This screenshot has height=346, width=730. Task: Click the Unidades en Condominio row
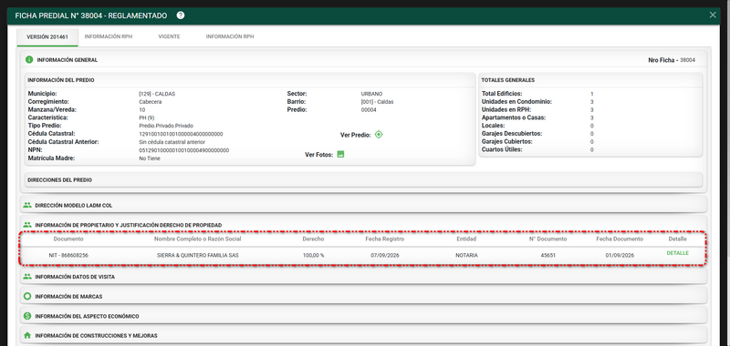537,102
